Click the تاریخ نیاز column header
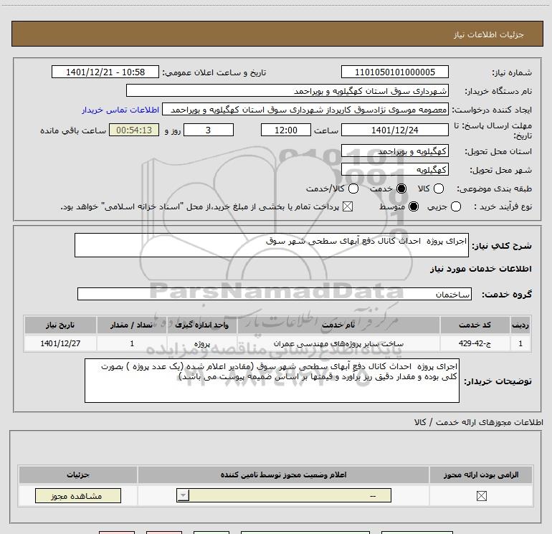This screenshot has width=552, height=534. pyautogui.click(x=60, y=325)
